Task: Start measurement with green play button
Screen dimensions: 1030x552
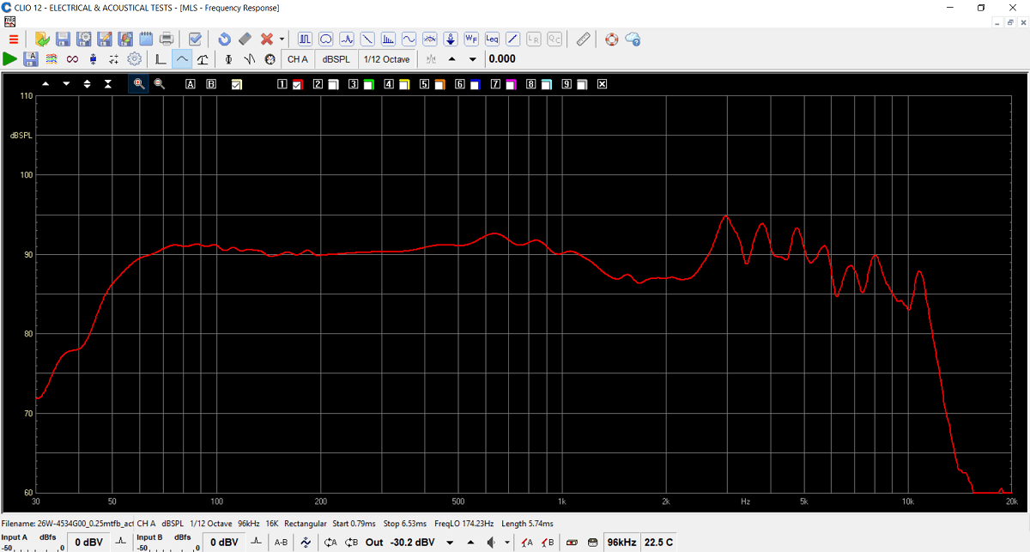Action: coord(10,59)
